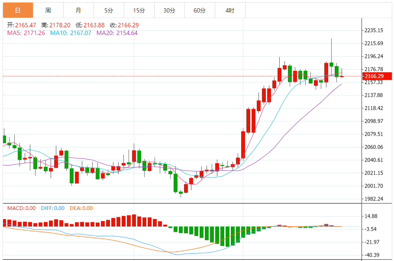Select the 日 (daily) timeframe tab

click(18, 10)
